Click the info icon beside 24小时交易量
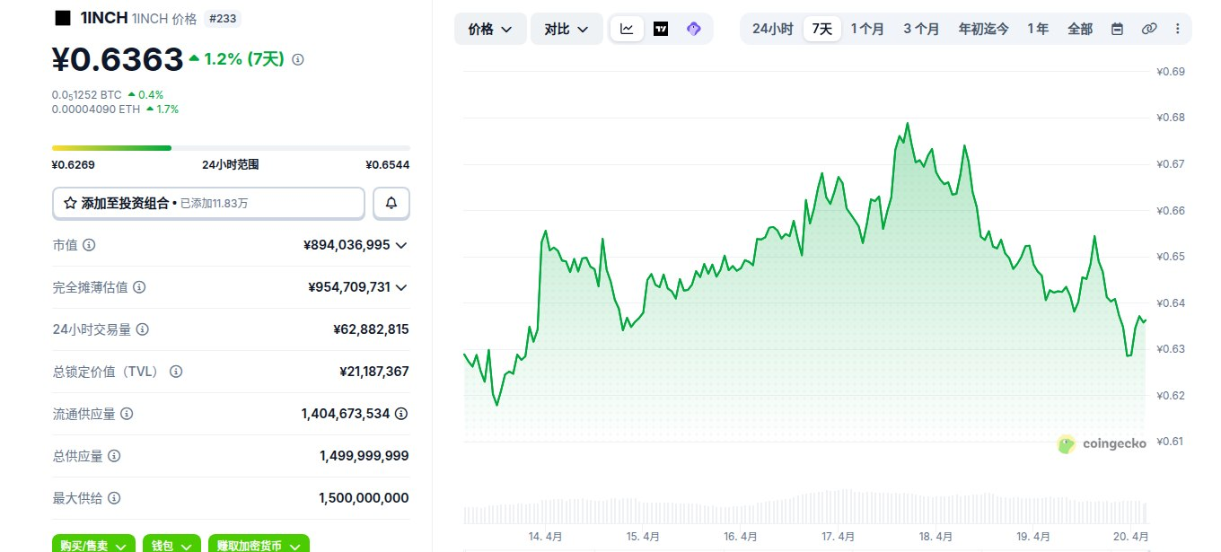 [x=142, y=329]
